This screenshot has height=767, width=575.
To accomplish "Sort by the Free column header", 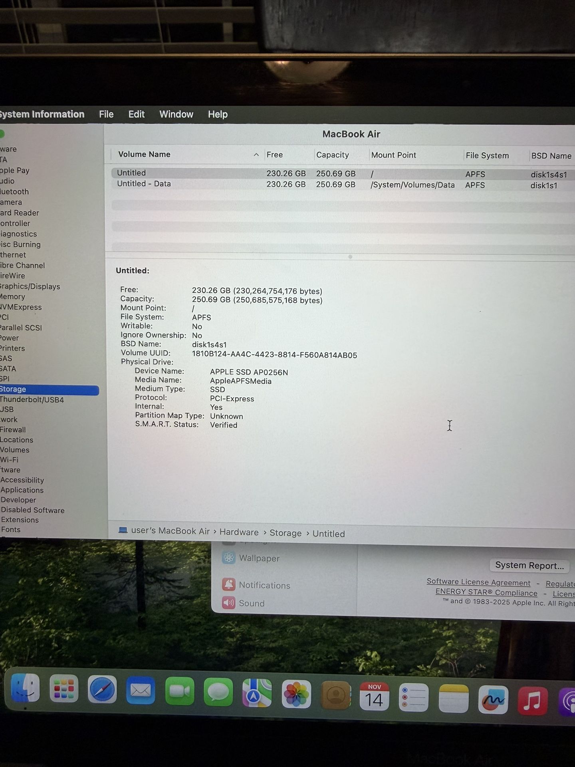I will point(275,155).
